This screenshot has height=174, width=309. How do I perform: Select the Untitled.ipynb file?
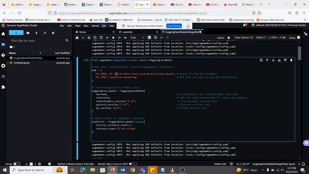pyautogui.click(x=40, y=63)
